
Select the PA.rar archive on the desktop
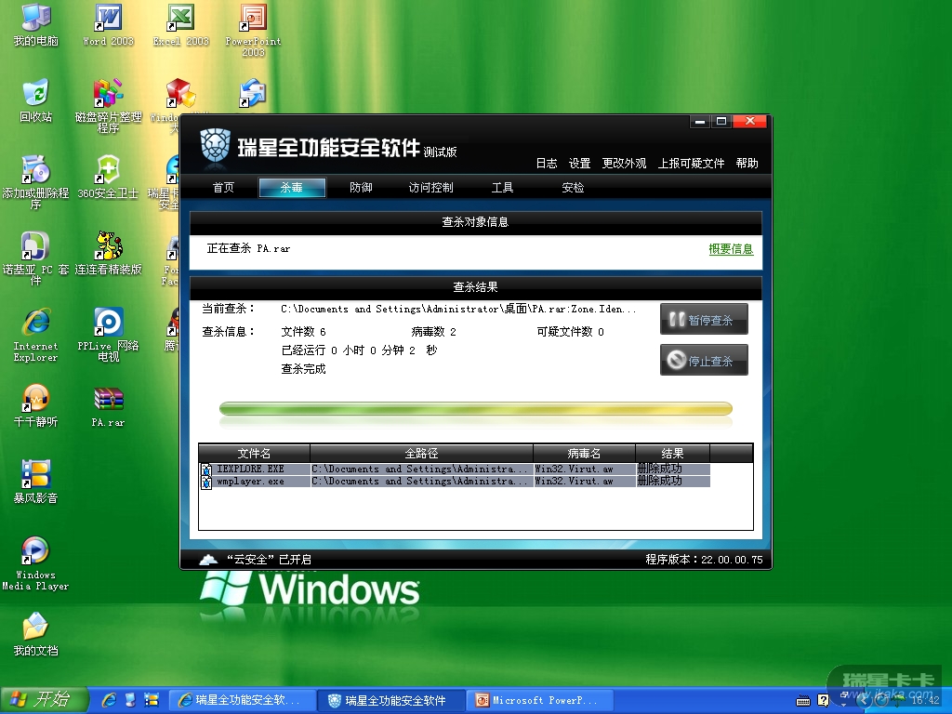(x=108, y=405)
